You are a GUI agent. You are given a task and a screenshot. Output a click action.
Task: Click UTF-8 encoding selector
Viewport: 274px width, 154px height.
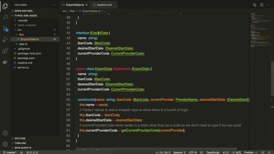(193, 152)
